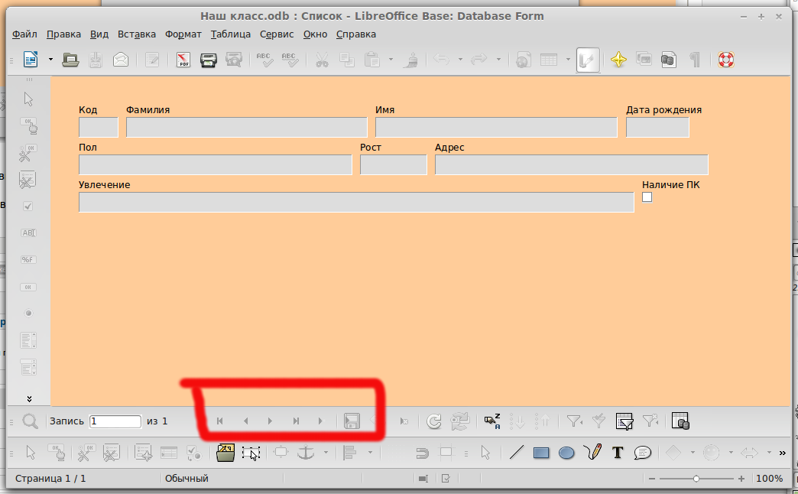Expand the drawing toolbar overflow chevron
This screenshot has height=494, width=798.
pyautogui.click(x=782, y=453)
